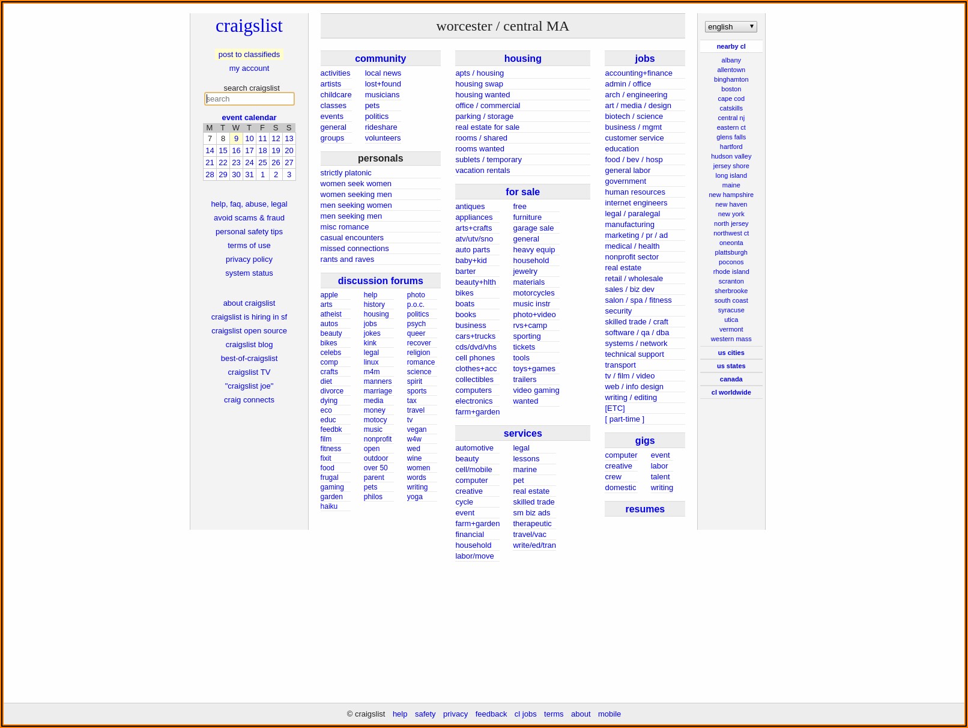Screen dimensions: 968x728
Task: Open rooms / shared listings
Action: (481, 138)
